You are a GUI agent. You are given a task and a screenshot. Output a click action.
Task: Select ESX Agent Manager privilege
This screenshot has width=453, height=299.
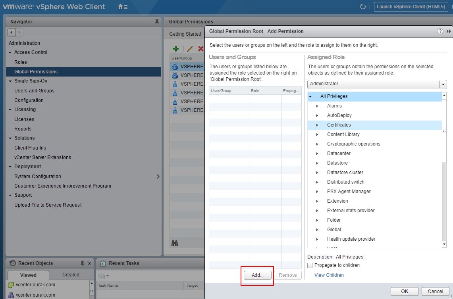pyautogui.click(x=349, y=192)
